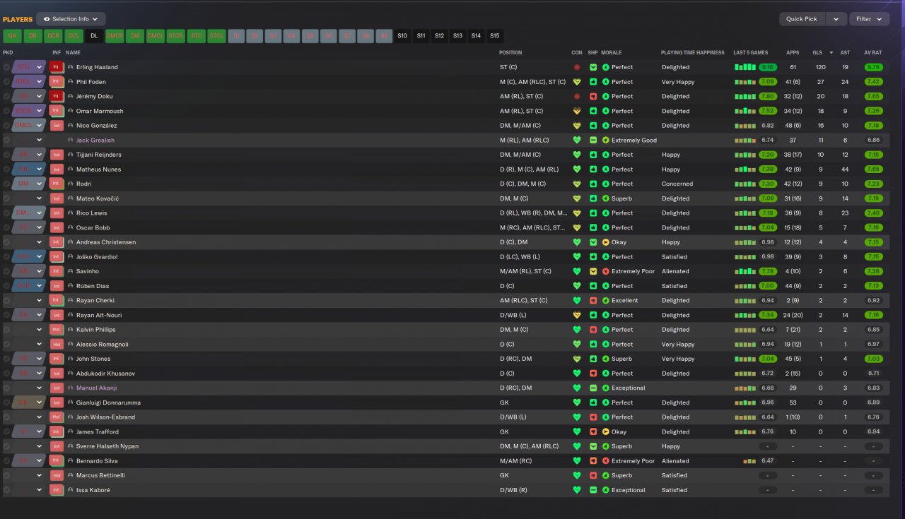Select the S15 substitute slot
This screenshot has height=519, width=905.
pyautogui.click(x=494, y=35)
